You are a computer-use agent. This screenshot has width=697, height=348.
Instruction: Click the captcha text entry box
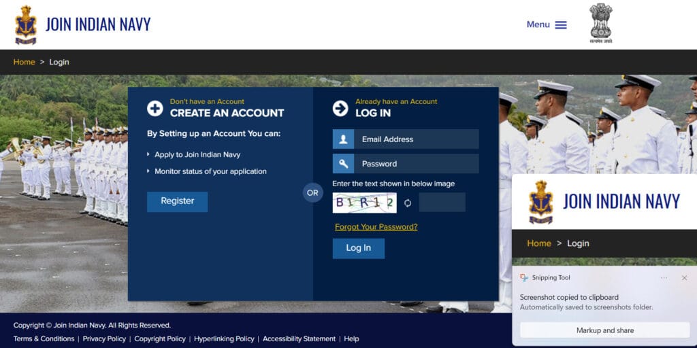pyautogui.click(x=442, y=203)
